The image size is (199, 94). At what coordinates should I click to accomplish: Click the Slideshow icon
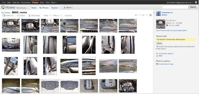3,15
